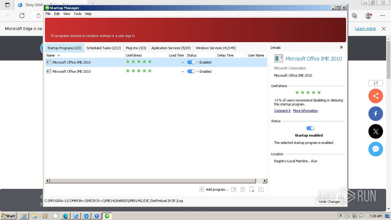
Task: Switch to Windows Services (41/145) tab
Action: (x=216, y=48)
